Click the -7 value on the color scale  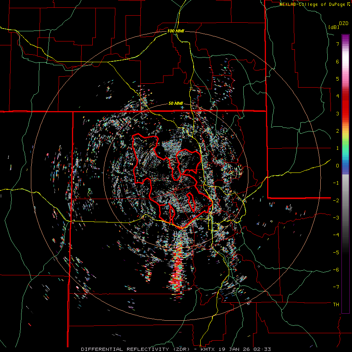pos(336,287)
